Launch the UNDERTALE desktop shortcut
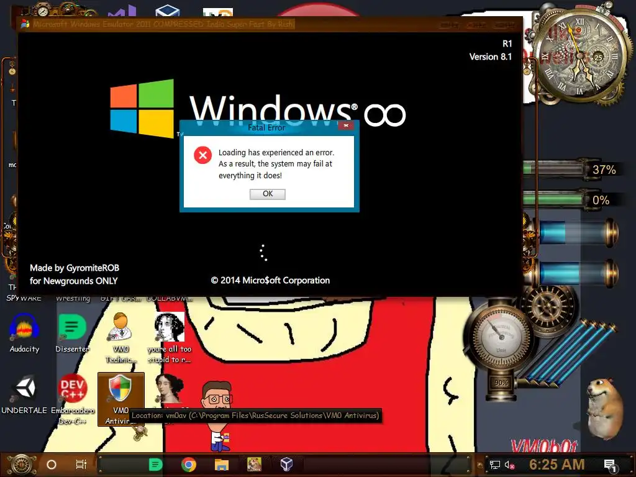The width and height of the screenshot is (636, 477). coord(24,394)
